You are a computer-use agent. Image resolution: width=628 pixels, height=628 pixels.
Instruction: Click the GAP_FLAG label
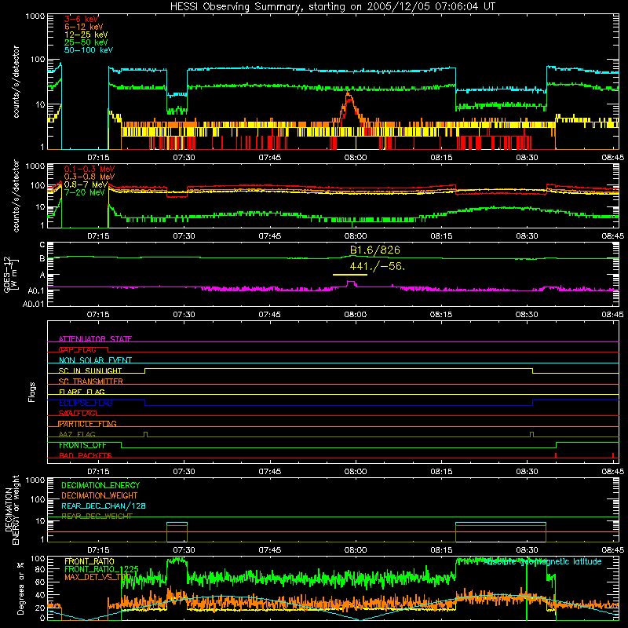click(78, 349)
